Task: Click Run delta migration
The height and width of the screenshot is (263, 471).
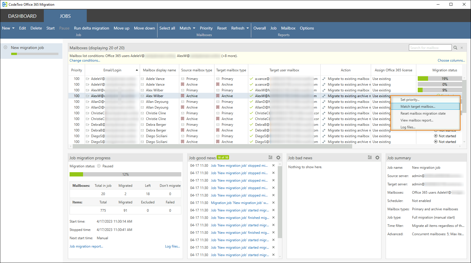Action: coord(91,28)
